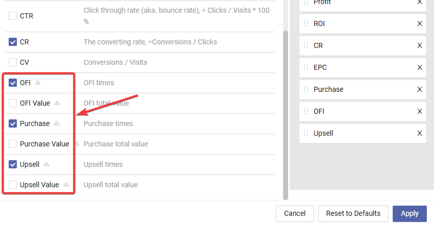The image size is (434, 225).
Task: Click the Apply button
Action: (410, 214)
